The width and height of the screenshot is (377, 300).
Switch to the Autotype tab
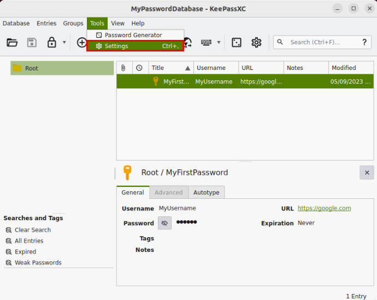[x=207, y=192]
